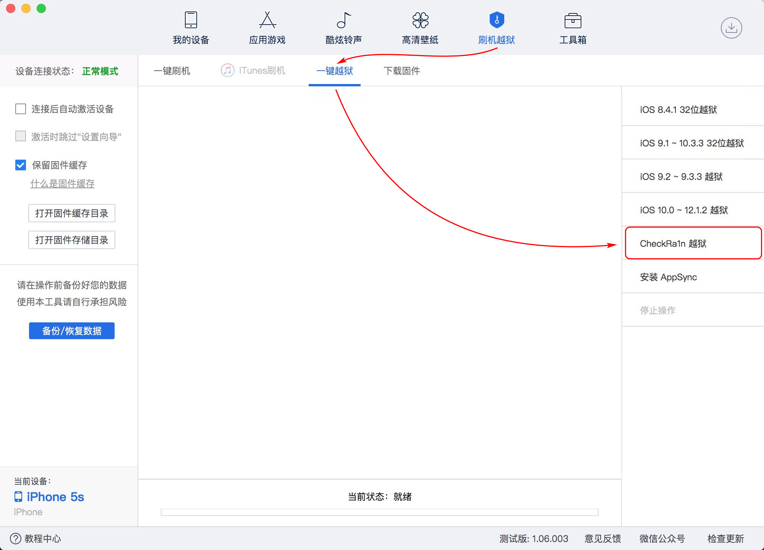Viewport: 764px width, 550px height.
Task: Switch to 下载固件 tab
Action: coord(402,71)
